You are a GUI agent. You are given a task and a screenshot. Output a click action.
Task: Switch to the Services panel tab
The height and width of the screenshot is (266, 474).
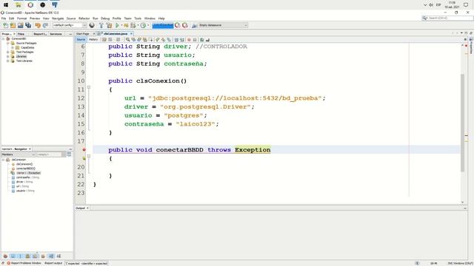tap(56, 34)
